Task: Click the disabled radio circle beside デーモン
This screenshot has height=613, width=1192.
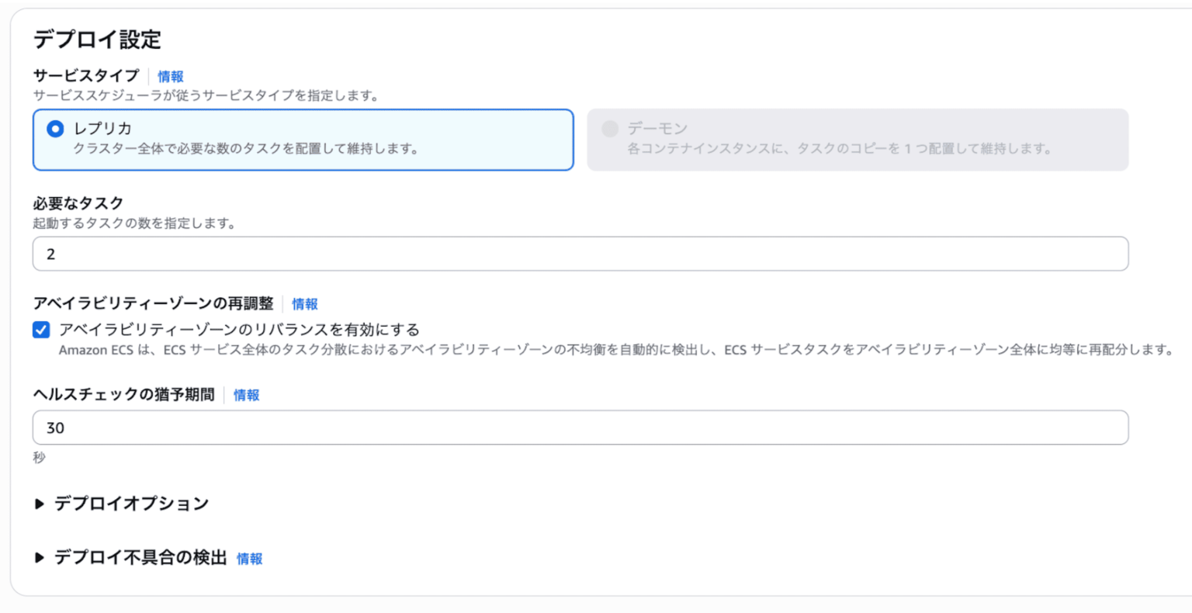Action: click(x=610, y=129)
